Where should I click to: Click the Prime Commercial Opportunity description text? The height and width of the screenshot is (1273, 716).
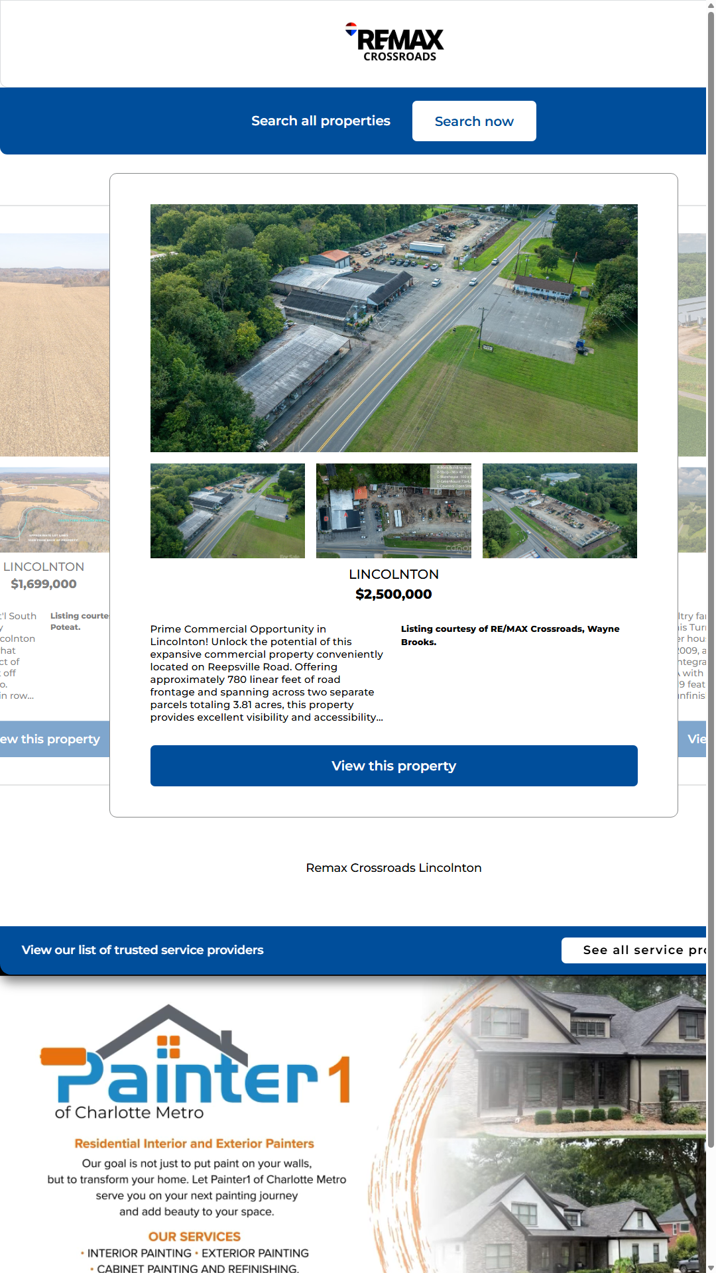coord(267,673)
